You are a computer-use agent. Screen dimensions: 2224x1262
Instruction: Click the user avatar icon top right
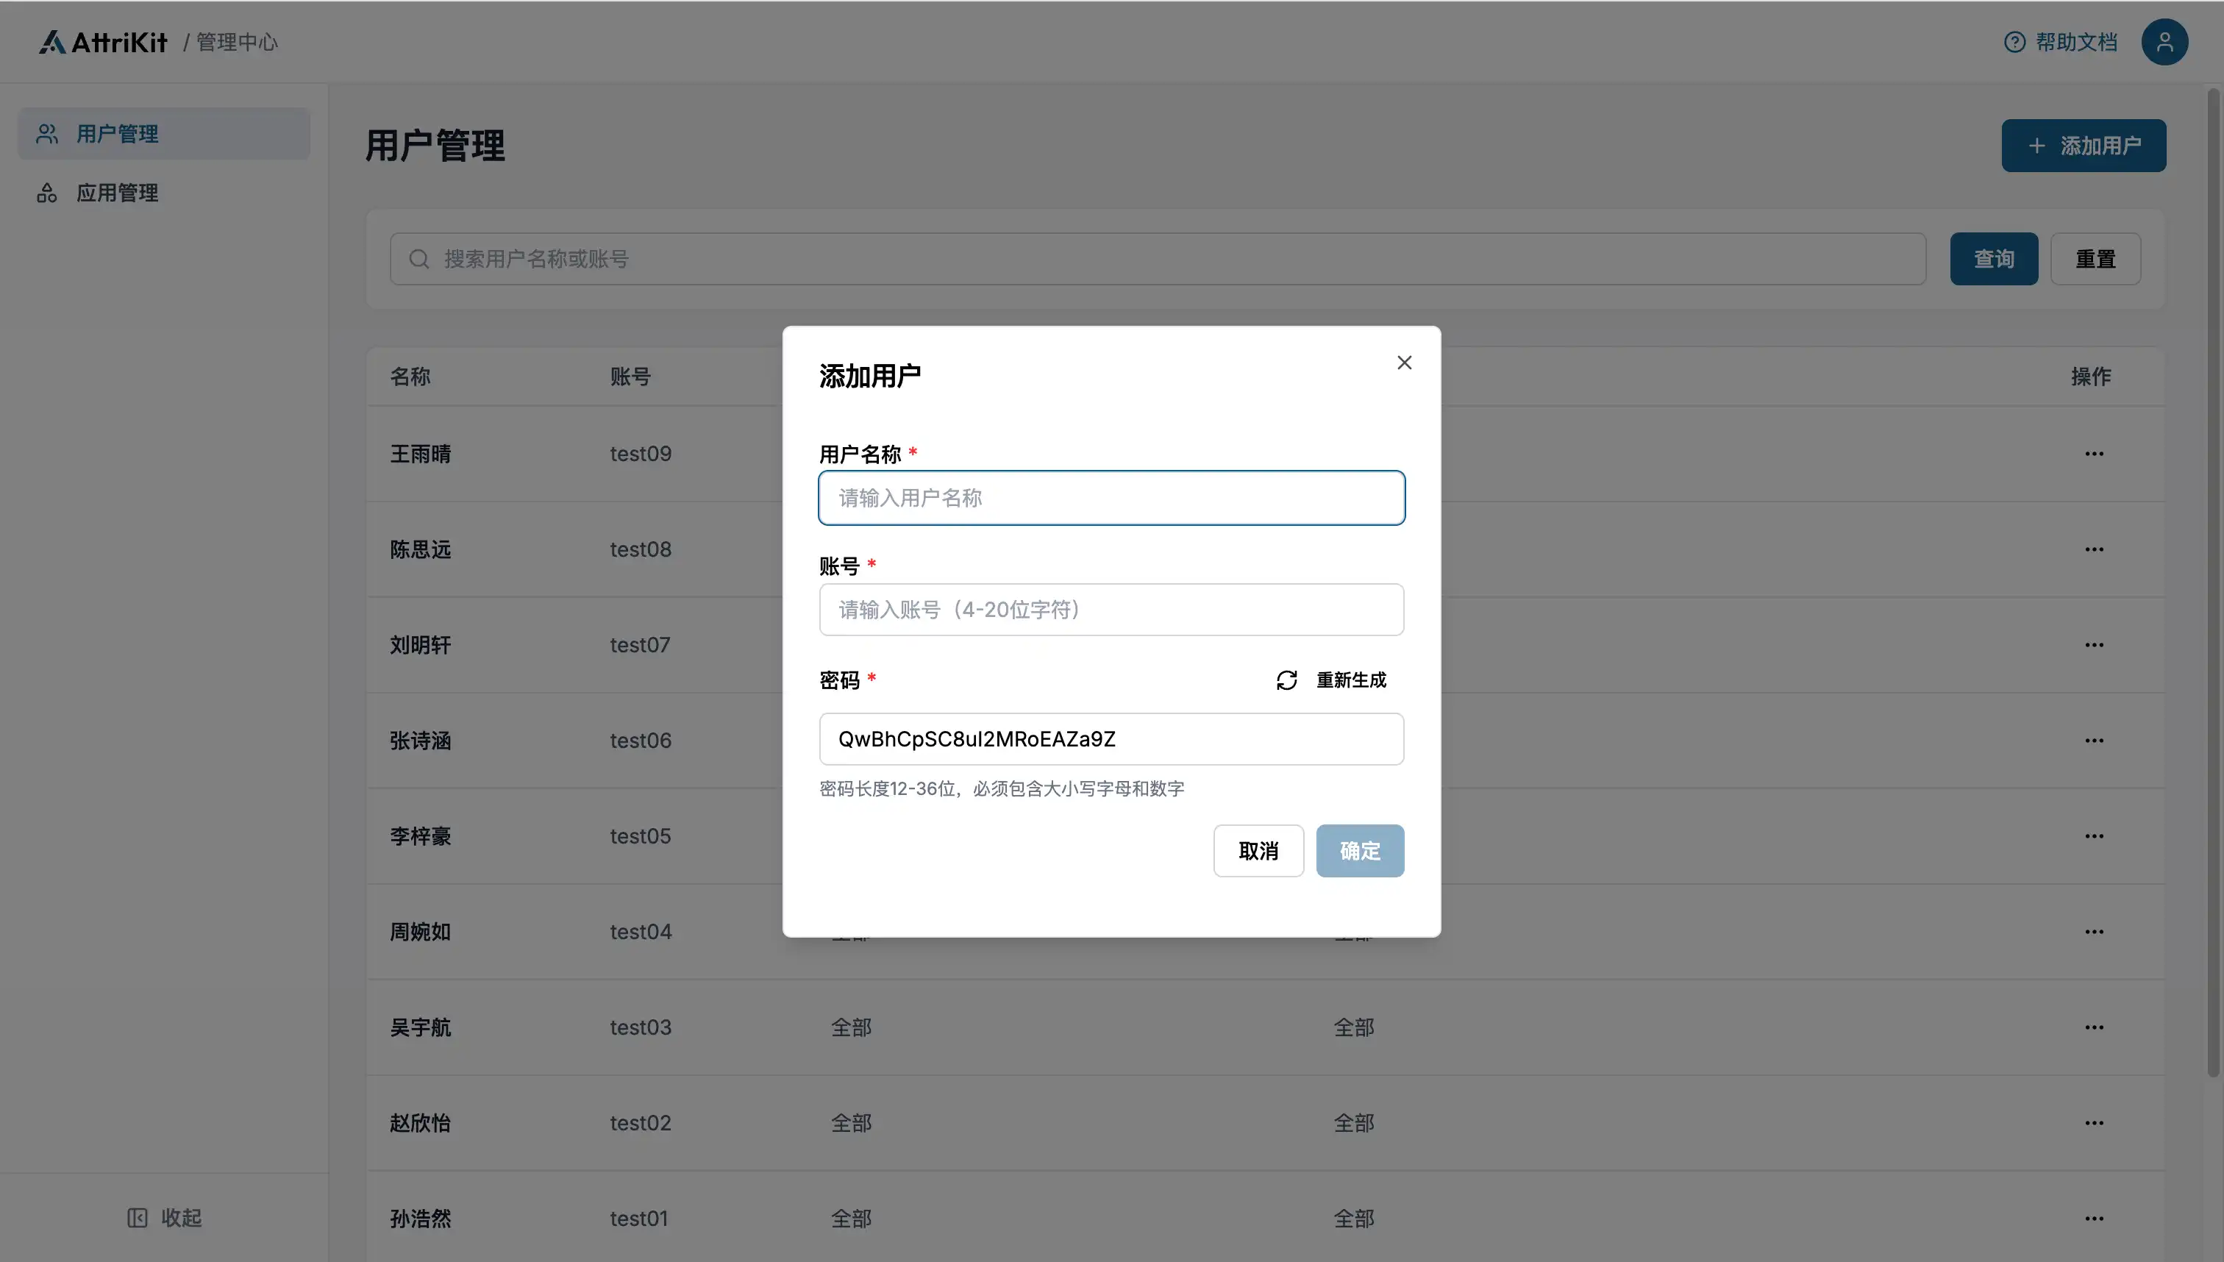(x=2164, y=42)
